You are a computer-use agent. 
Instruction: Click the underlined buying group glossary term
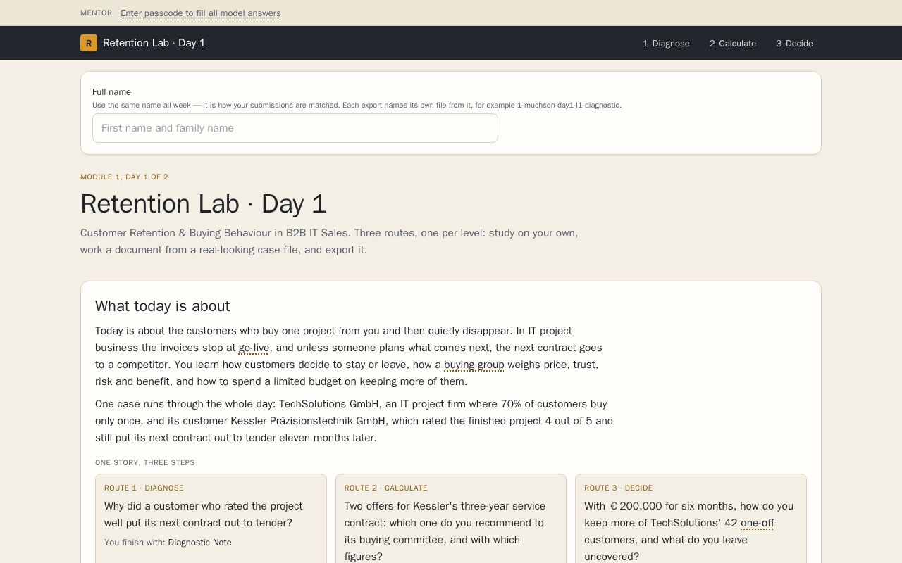474,365
